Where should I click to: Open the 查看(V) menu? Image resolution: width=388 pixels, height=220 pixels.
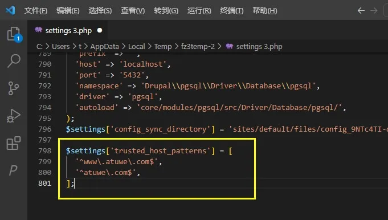click(133, 11)
